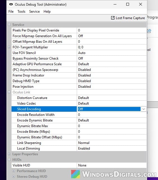Open the Service menu

pos(34,12)
